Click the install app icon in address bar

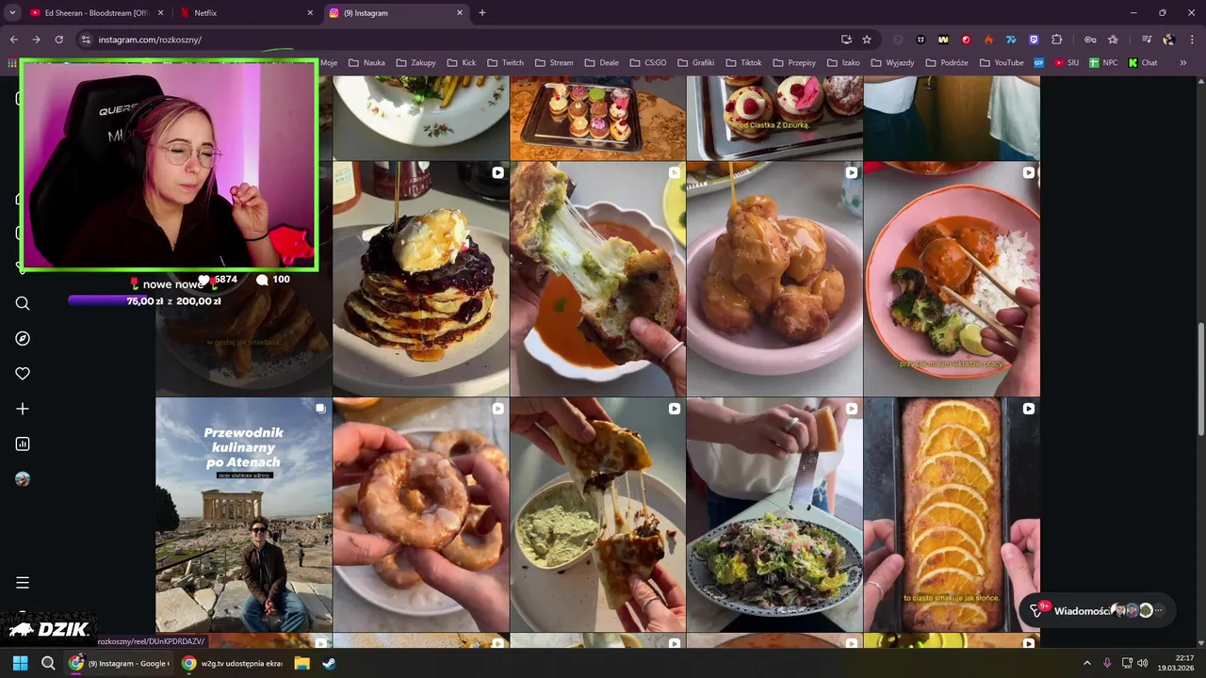(x=846, y=40)
